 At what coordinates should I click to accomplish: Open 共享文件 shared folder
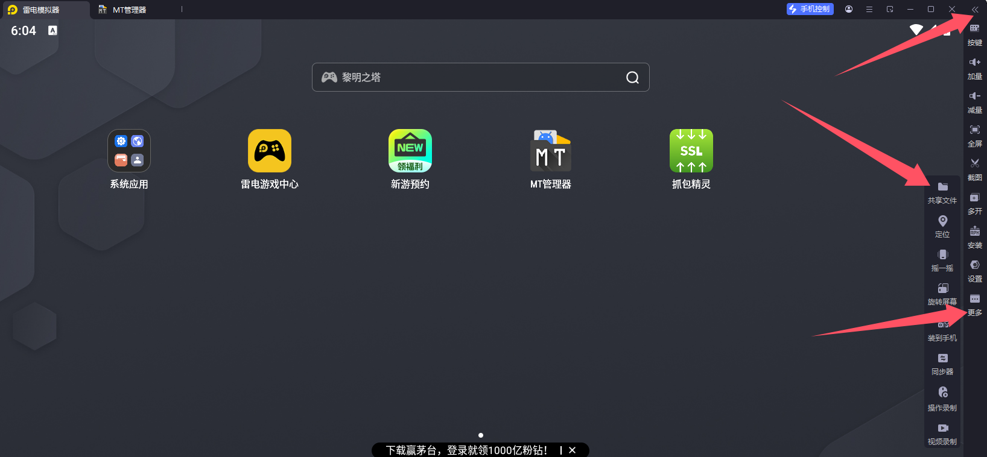tap(942, 193)
